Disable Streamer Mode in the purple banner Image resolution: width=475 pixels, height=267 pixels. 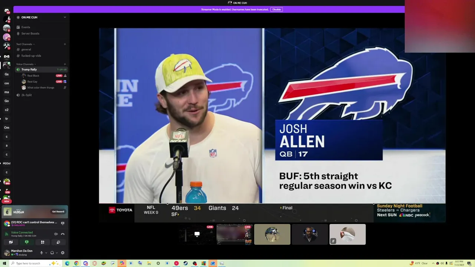276,9
